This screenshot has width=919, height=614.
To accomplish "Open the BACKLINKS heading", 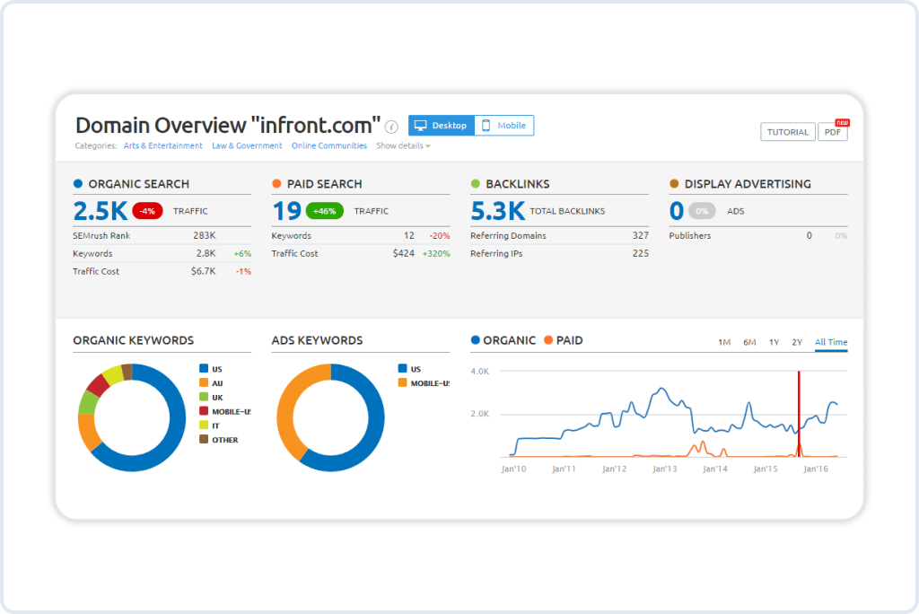I will click(x=518, y=183).
